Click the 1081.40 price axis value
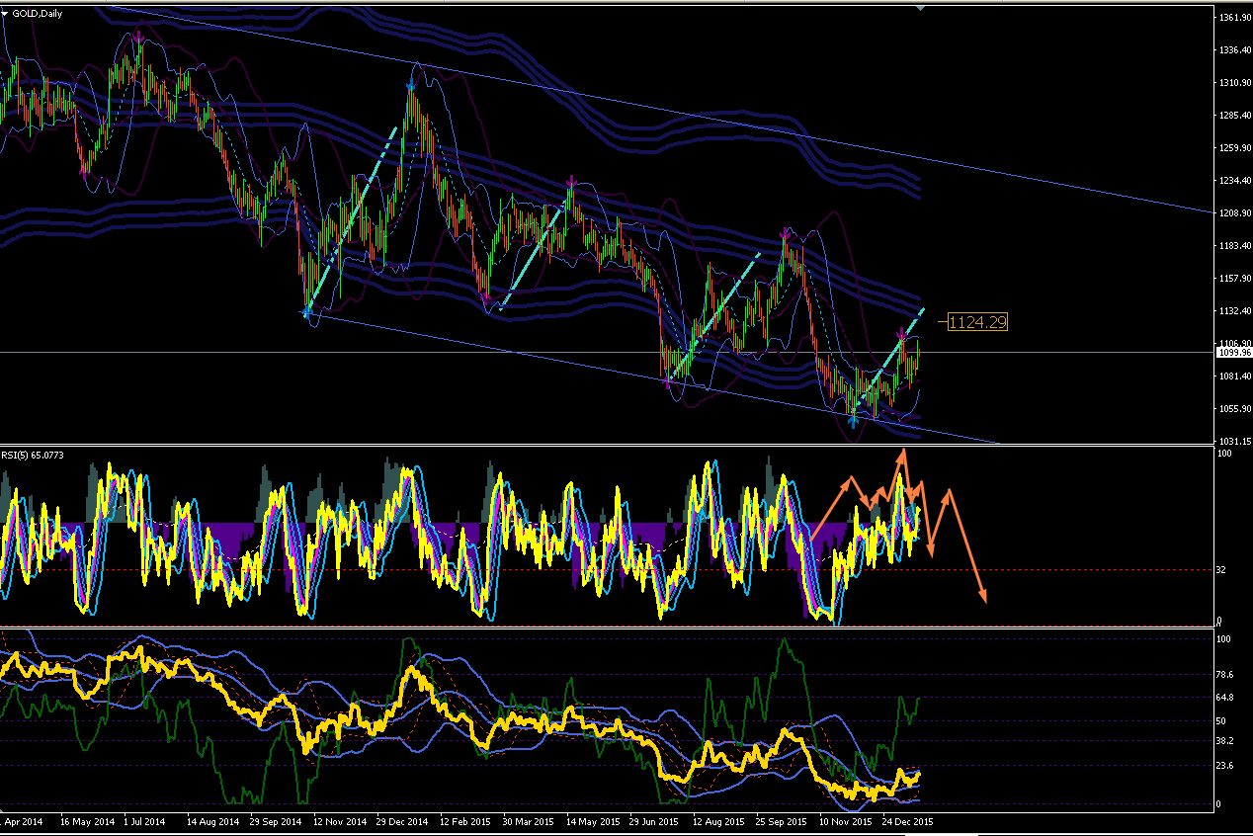1253x836 pixels. point(1235,376)
